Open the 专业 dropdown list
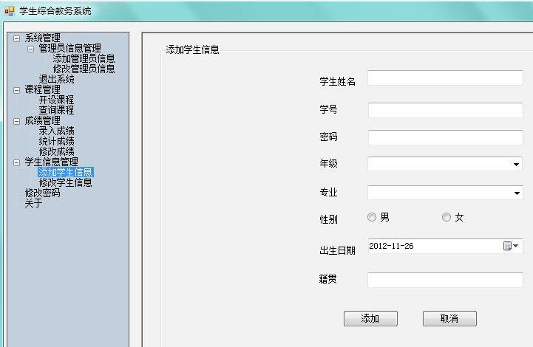 pyautogui.click(x=517, y=193)
